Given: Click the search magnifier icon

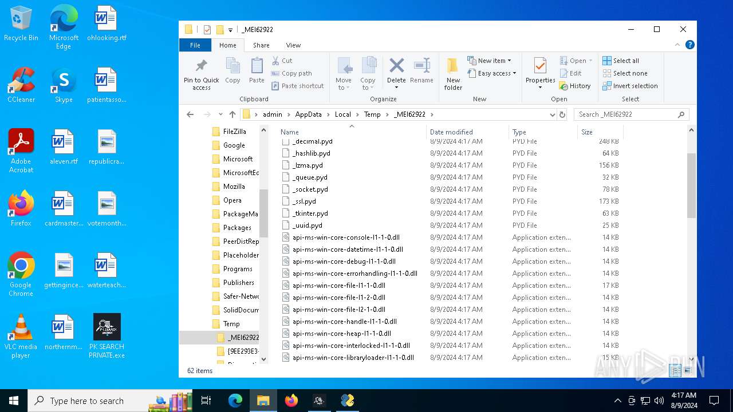Looking at the screenshot, I should [x=681, y=114].
